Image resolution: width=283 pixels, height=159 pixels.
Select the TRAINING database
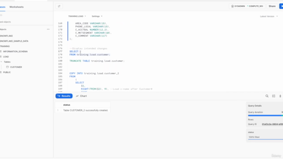[5, 46]
